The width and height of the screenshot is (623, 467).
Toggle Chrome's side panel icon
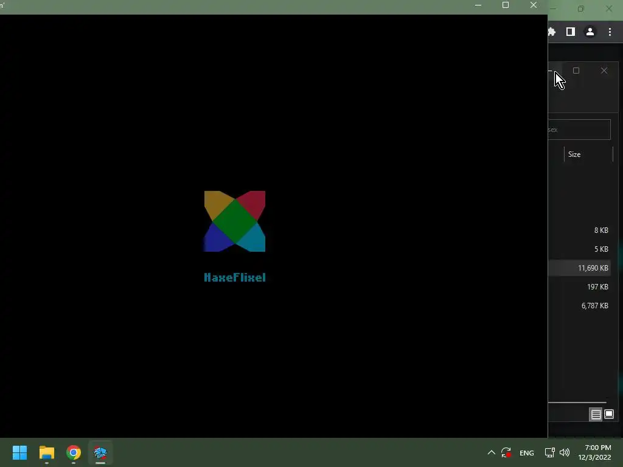(571, 32)
